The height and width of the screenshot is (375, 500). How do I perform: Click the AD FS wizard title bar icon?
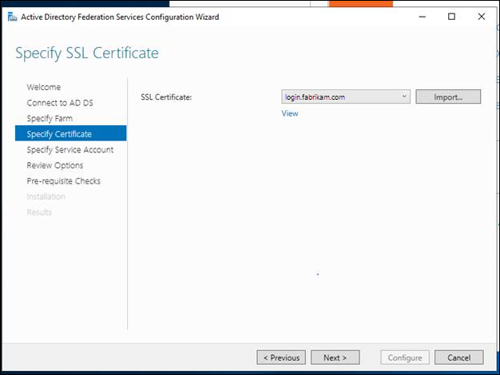[11, 17]
